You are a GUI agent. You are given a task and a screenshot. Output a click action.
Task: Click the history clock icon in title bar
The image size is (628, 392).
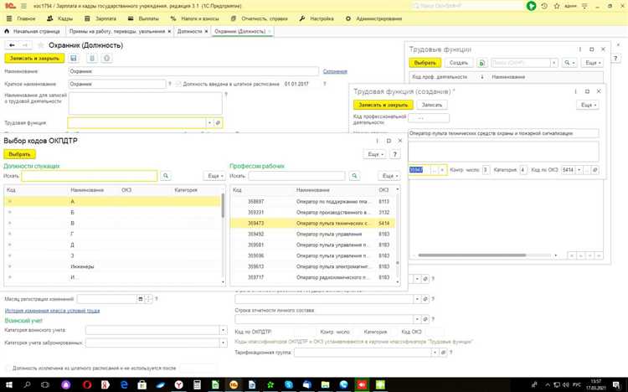pyautogui.click(x=544, y=6)
